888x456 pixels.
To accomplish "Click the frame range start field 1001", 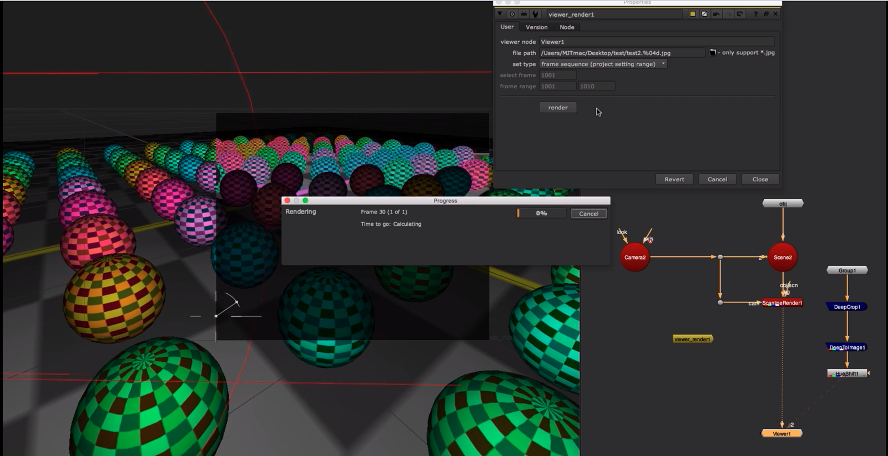I will coord(558,86).
